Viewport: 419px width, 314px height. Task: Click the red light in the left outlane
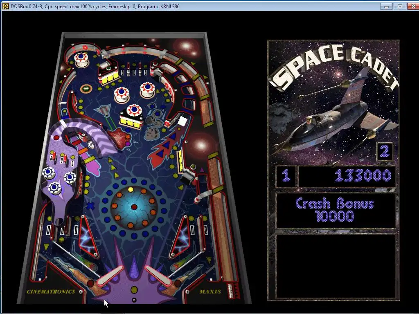(x=90, y=283)
